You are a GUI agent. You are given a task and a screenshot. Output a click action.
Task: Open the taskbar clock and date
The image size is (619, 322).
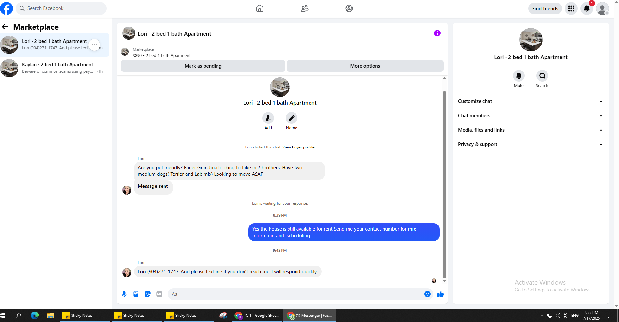[x=591, y=315]
